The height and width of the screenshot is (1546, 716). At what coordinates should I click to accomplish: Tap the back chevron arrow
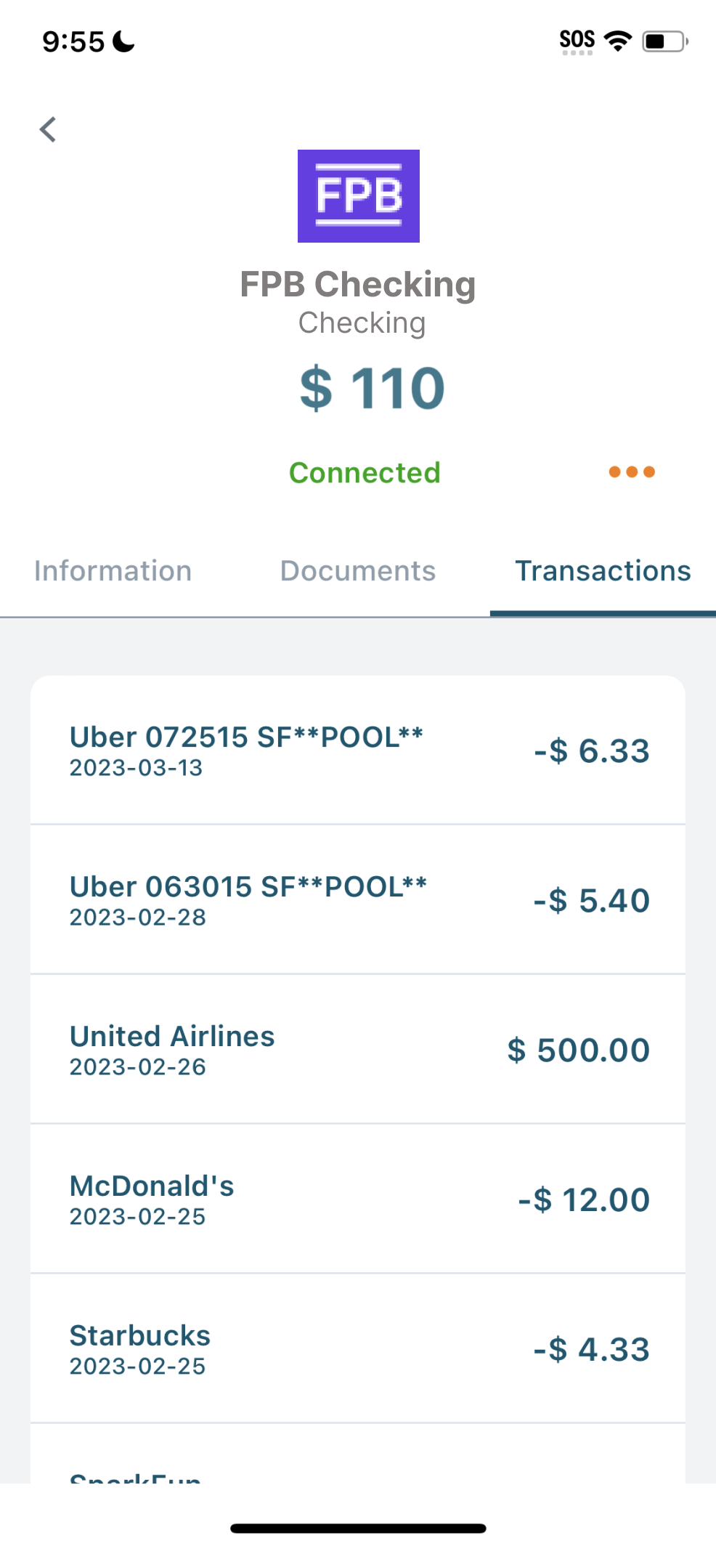[48, 130]
